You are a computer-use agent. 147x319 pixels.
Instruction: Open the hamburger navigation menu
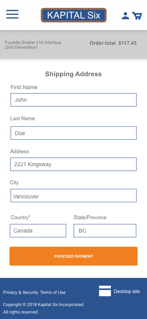point(13,14)
